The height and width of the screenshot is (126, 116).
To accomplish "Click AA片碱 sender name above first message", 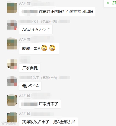I will [x=25, y=4].
